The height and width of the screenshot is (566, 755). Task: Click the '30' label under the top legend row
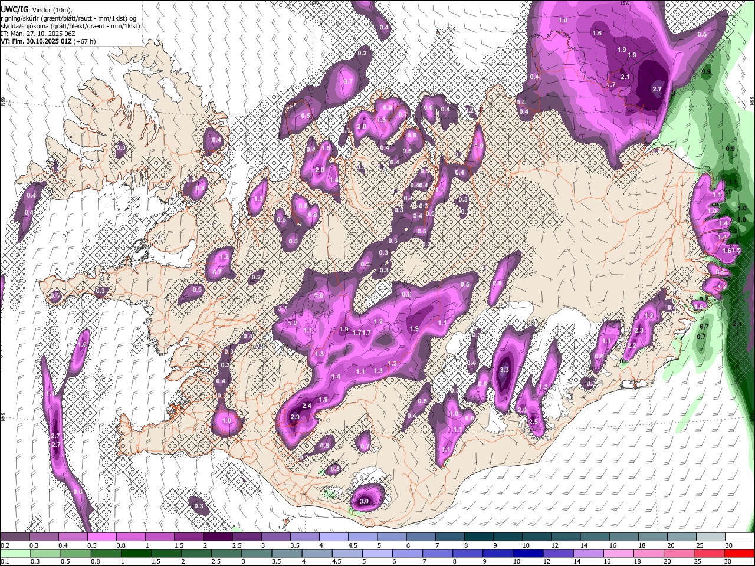point(729,545)
